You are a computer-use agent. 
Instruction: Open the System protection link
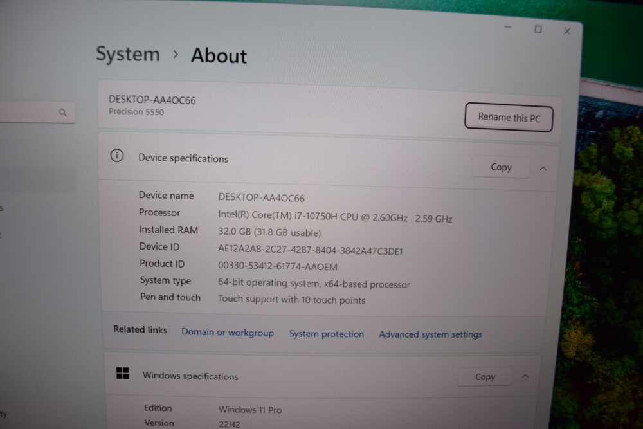[327, 334]
